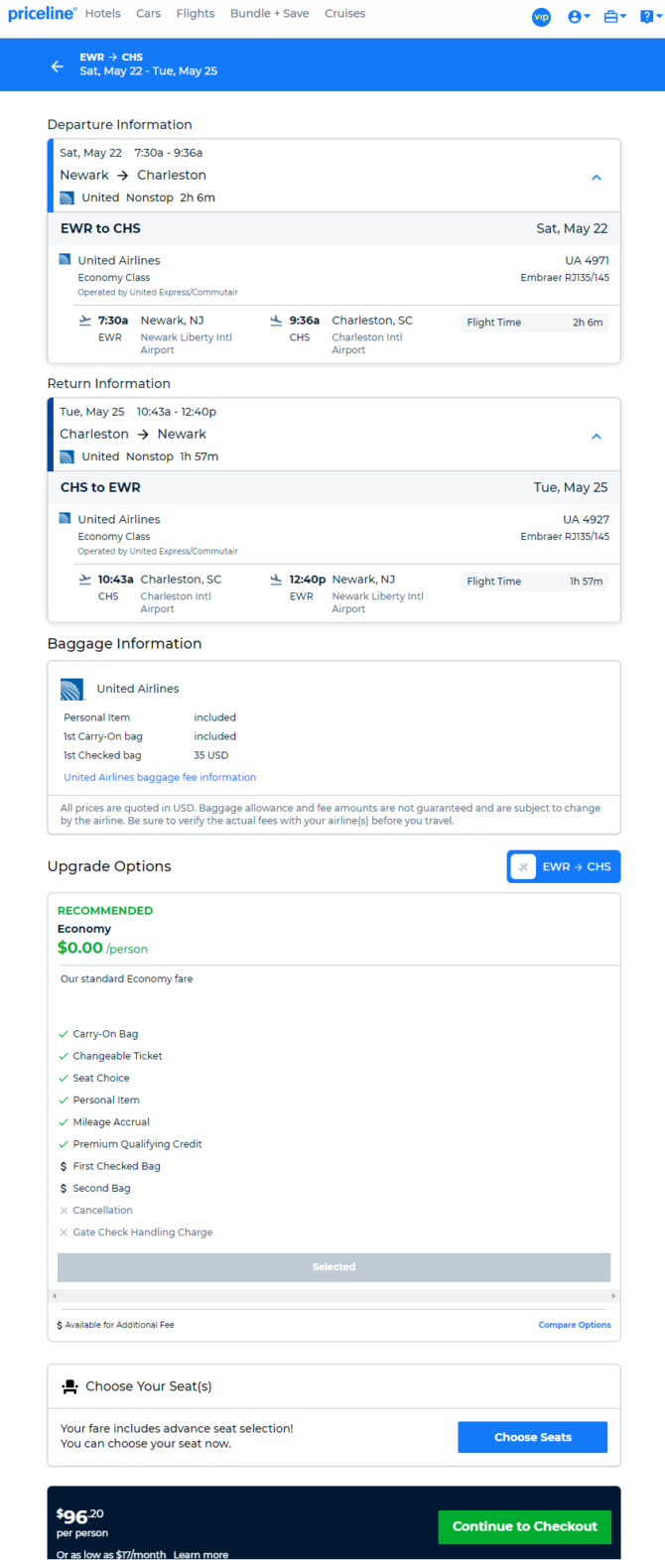Open the VIP badge icon
The image size is (665, 1560).
click(x=541, y=17)
